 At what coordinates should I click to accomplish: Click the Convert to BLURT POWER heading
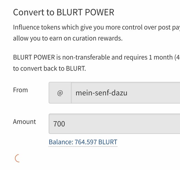(64, 12)
